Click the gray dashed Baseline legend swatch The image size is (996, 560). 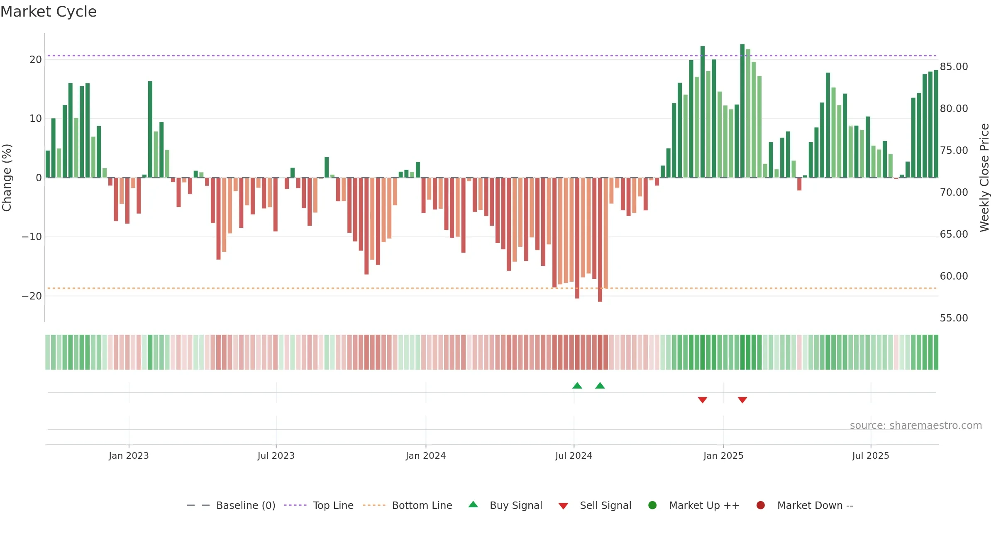198,505
